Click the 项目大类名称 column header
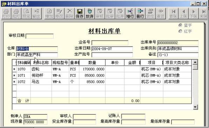This screenshot has width=209, height=128. 177,63
